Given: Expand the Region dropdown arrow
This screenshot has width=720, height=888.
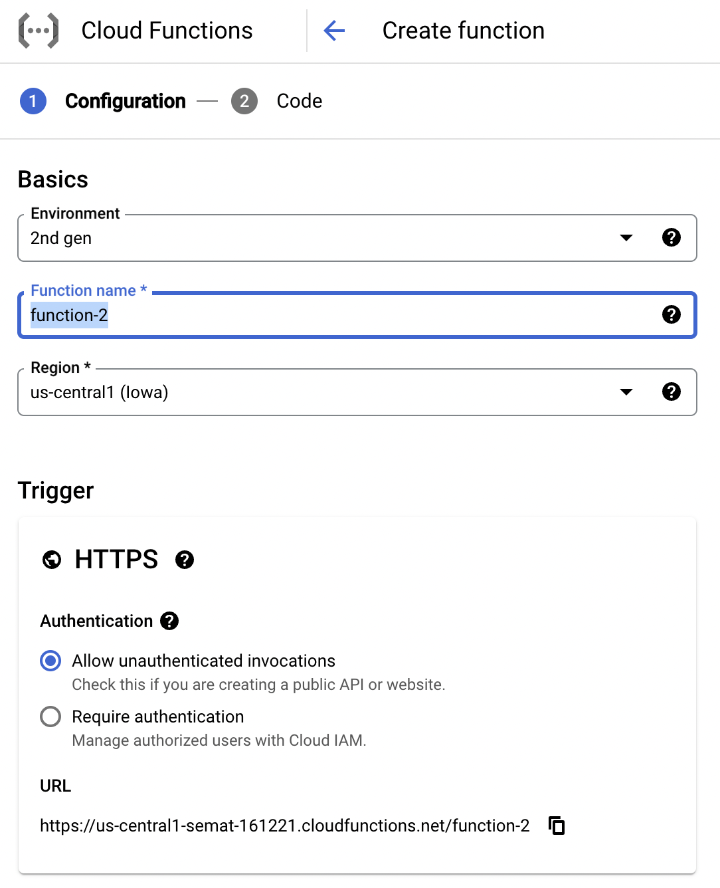Looking at the screenshot, I should [626, 391].
